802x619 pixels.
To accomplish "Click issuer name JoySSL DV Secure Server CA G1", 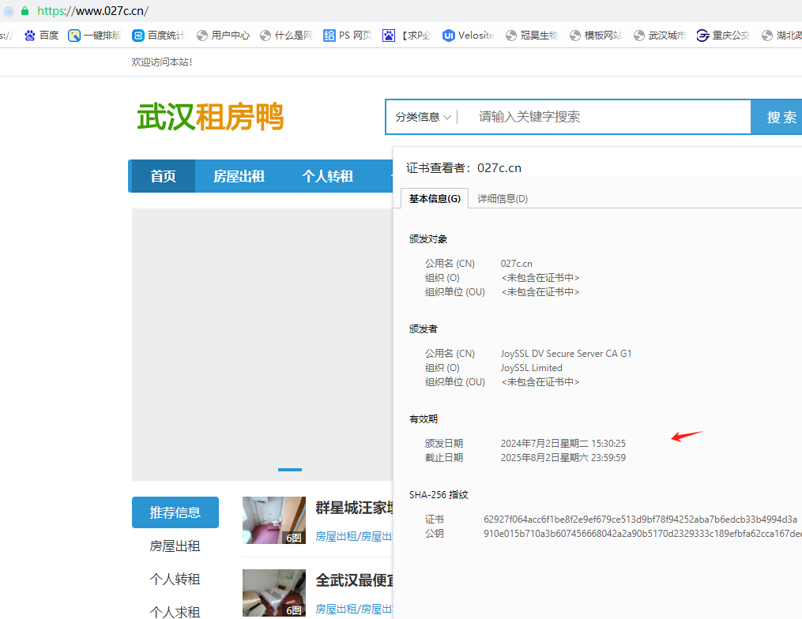I will click(567, 353).
